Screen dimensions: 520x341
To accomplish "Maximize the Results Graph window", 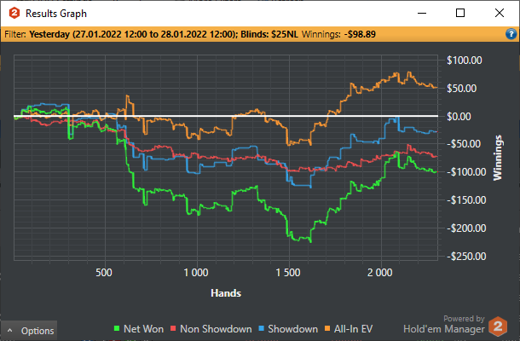I will click(x=460, y=14).
